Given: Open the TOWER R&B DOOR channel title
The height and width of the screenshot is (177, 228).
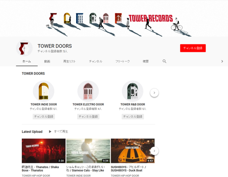Looking at the screenshot, I should point(133,104).
